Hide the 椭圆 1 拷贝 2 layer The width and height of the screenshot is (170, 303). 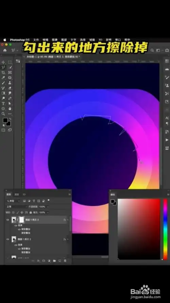(8, 239)
